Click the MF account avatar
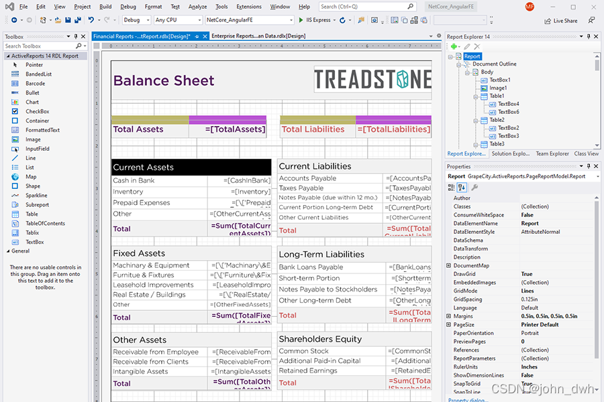 [x=530, y=7]
